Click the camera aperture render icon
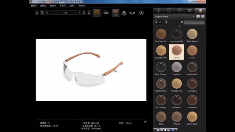The width and height of the screenshot is (235, 132). tap(141, 13)
